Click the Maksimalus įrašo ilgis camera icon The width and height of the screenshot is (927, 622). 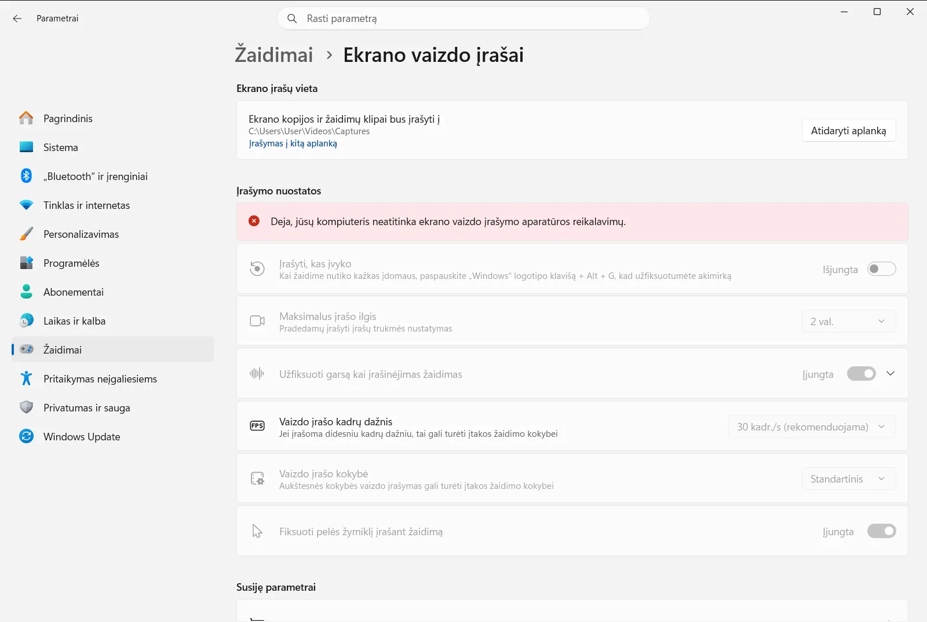click(x=257, y=321)
